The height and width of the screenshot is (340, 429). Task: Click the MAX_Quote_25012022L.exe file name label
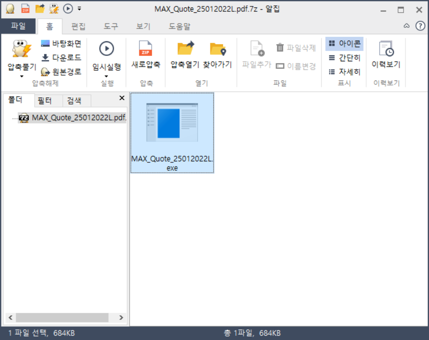(x=172, y=163)
